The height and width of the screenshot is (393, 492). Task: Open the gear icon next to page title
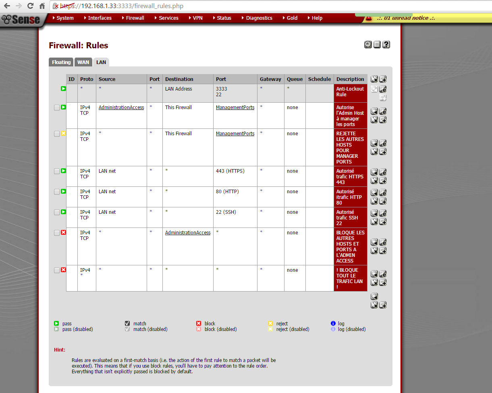click(368, 45)
